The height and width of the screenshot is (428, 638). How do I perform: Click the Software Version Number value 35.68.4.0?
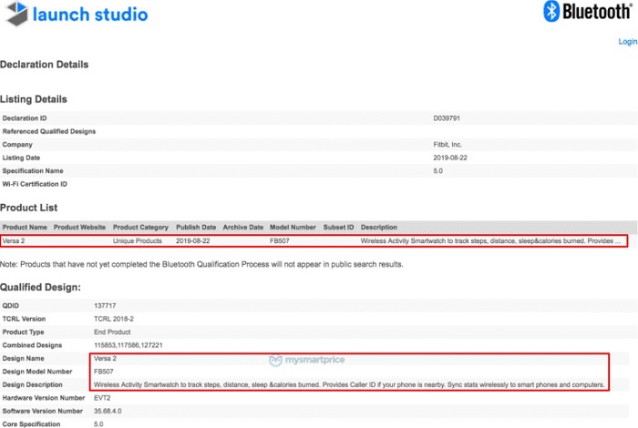108,411
